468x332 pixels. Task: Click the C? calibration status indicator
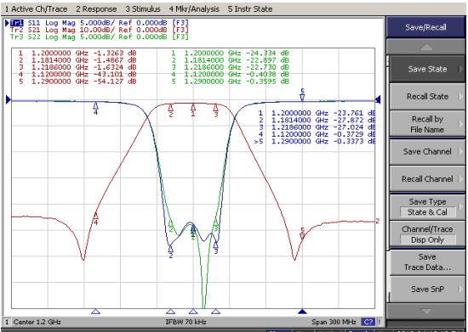pos(368,322)
